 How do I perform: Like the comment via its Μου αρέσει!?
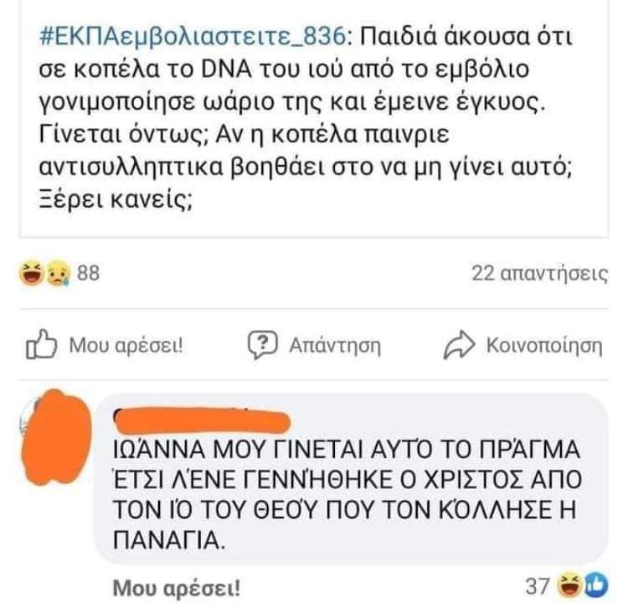177,588
